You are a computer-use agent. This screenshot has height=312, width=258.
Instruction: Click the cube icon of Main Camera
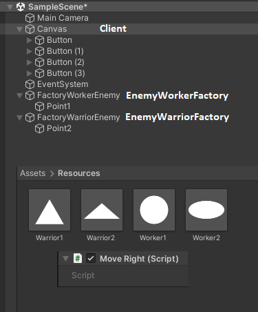(x=30, y=18)
